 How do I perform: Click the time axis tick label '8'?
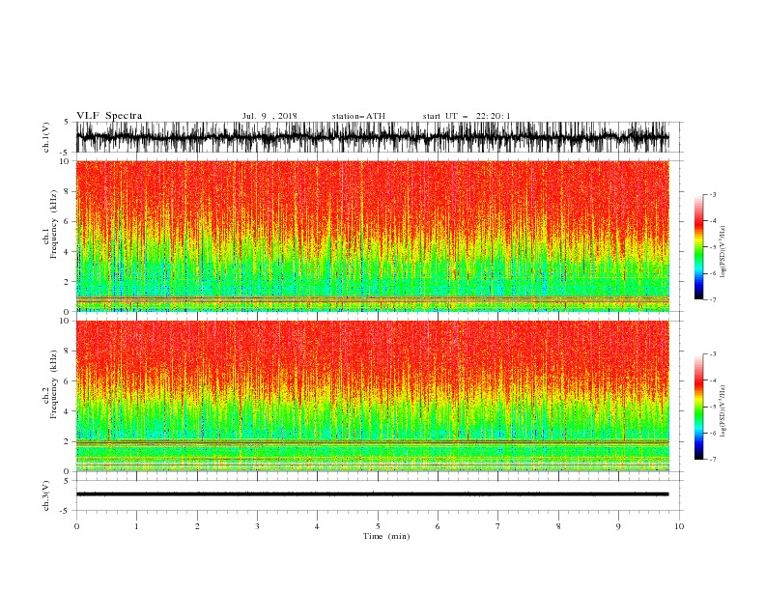tap(558, 526)
